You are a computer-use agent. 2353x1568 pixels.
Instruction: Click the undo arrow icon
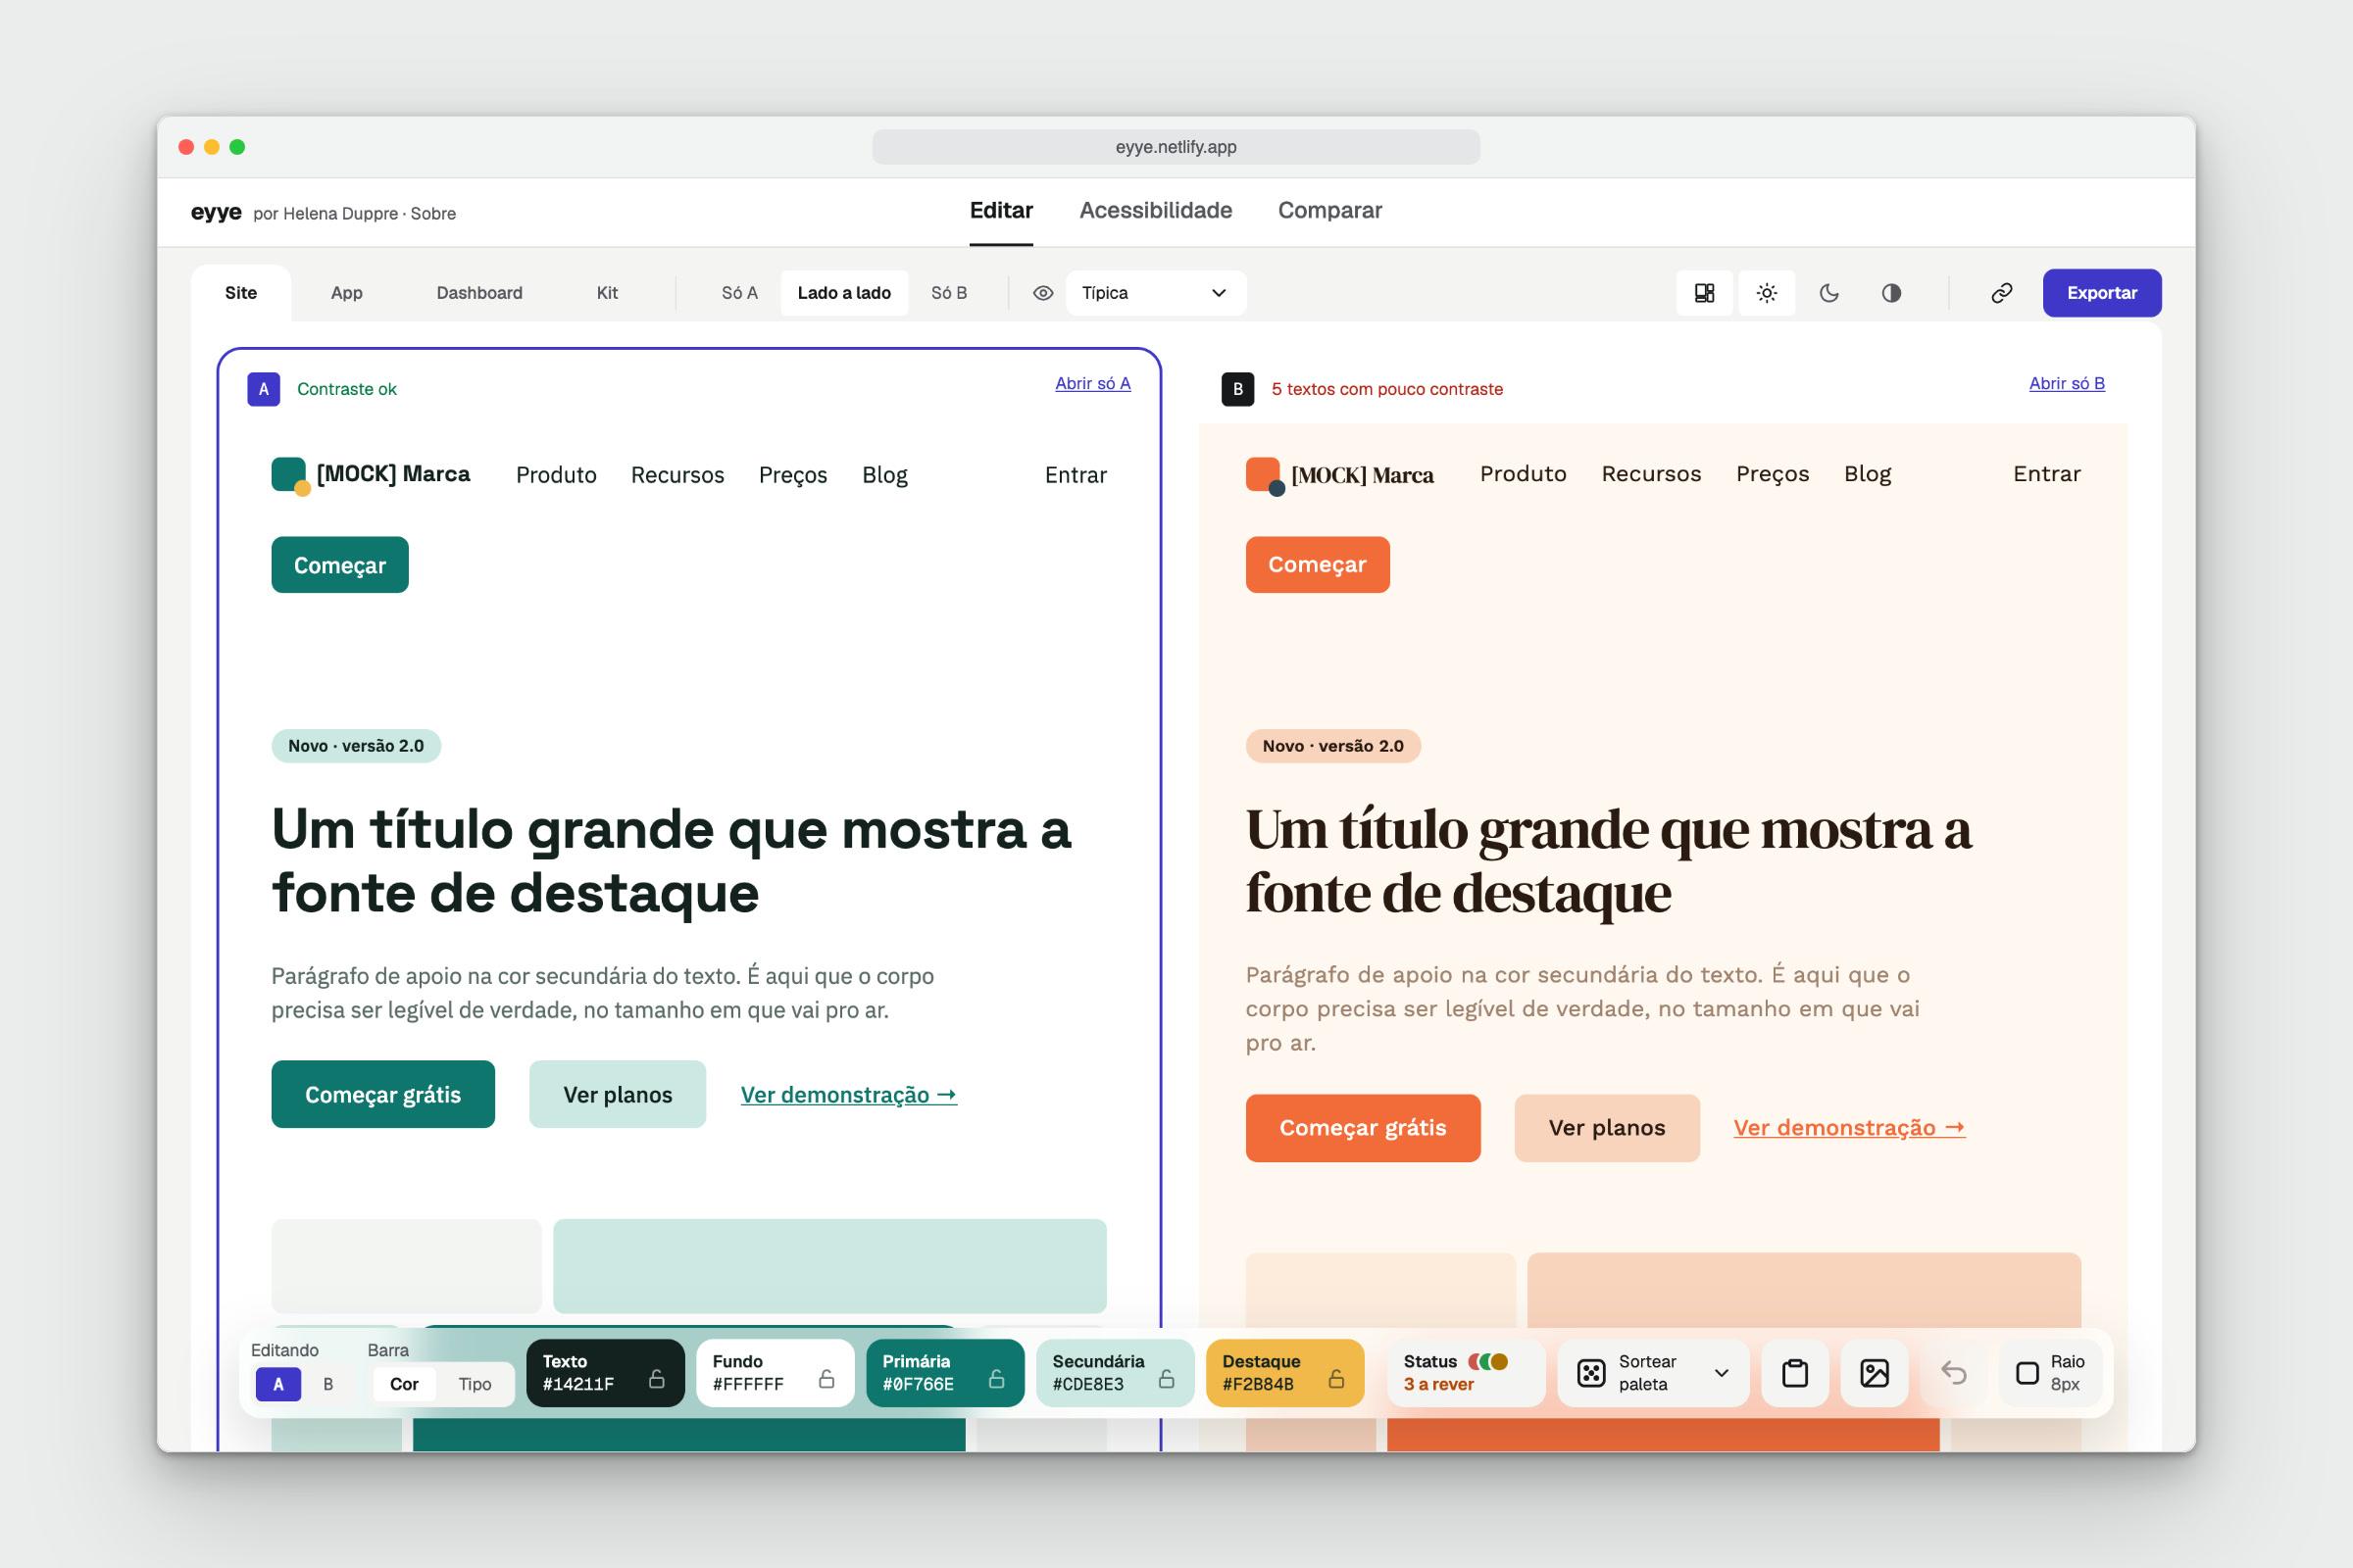1954,1373
